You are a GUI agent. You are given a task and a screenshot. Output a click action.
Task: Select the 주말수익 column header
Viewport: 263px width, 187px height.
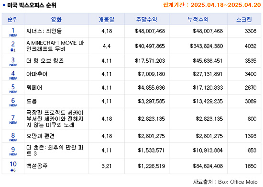coord(147,19)
